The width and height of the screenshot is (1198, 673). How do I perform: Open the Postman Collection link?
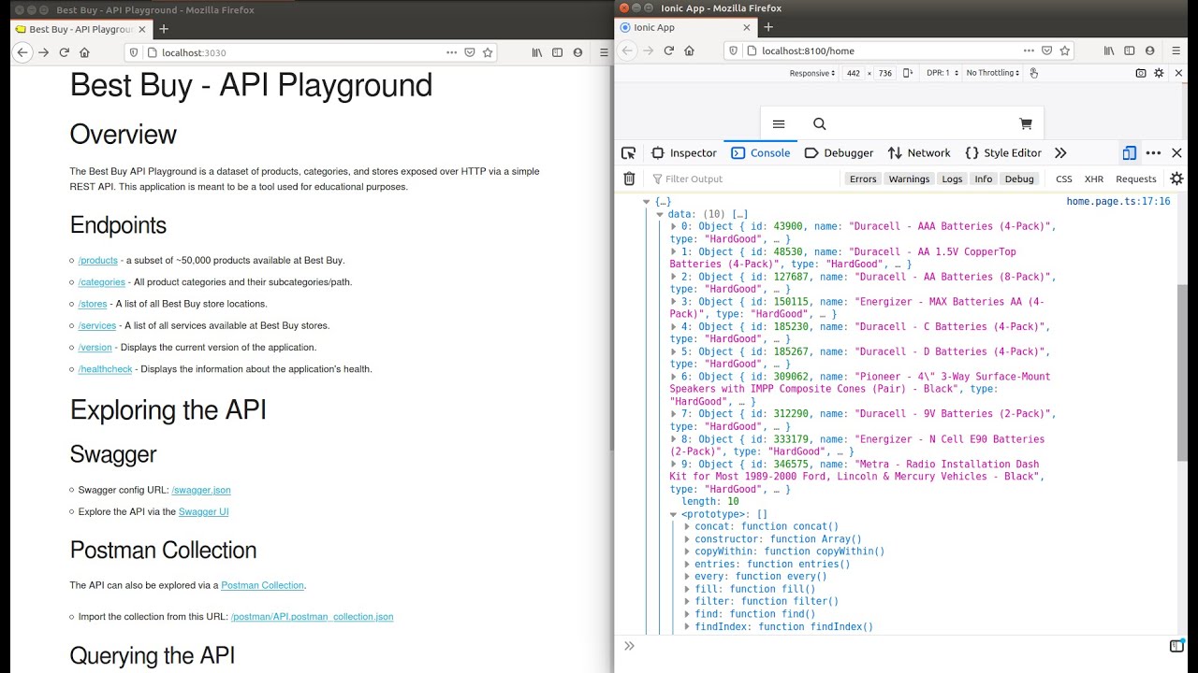(x=262, y=585)
